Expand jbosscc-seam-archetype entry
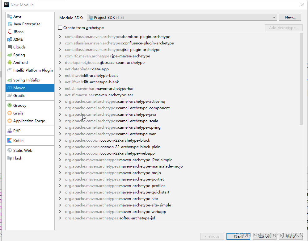Image resolution: width=308 pixels, height=241 pixels. pyautogui.click(x=60, y=63)
